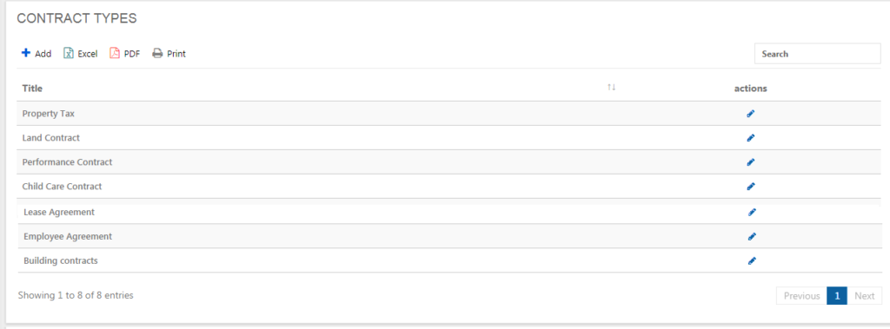Edit the Property Tax row pencil

pos(750,114)
